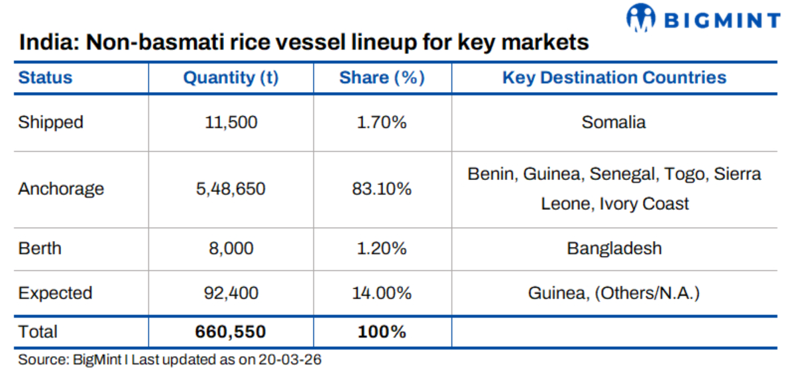Click the Somalia destination cell
The width and height of the screenshot is (790, 378).
pos(614,122)
